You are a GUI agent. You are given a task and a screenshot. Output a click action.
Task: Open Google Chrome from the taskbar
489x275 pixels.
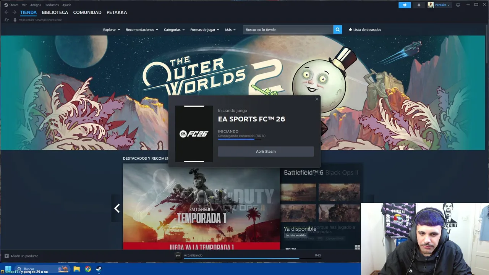point(88,269)
